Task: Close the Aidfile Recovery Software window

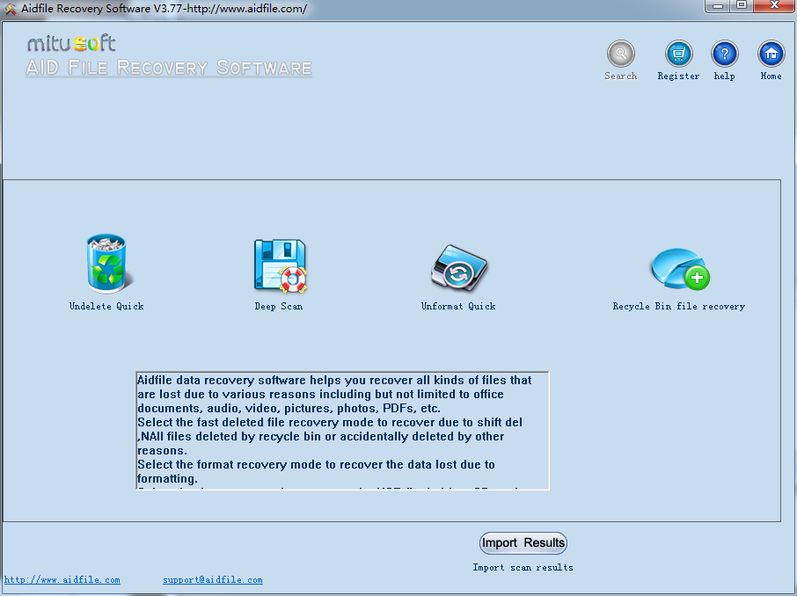Action: click(x=774, y=5)
